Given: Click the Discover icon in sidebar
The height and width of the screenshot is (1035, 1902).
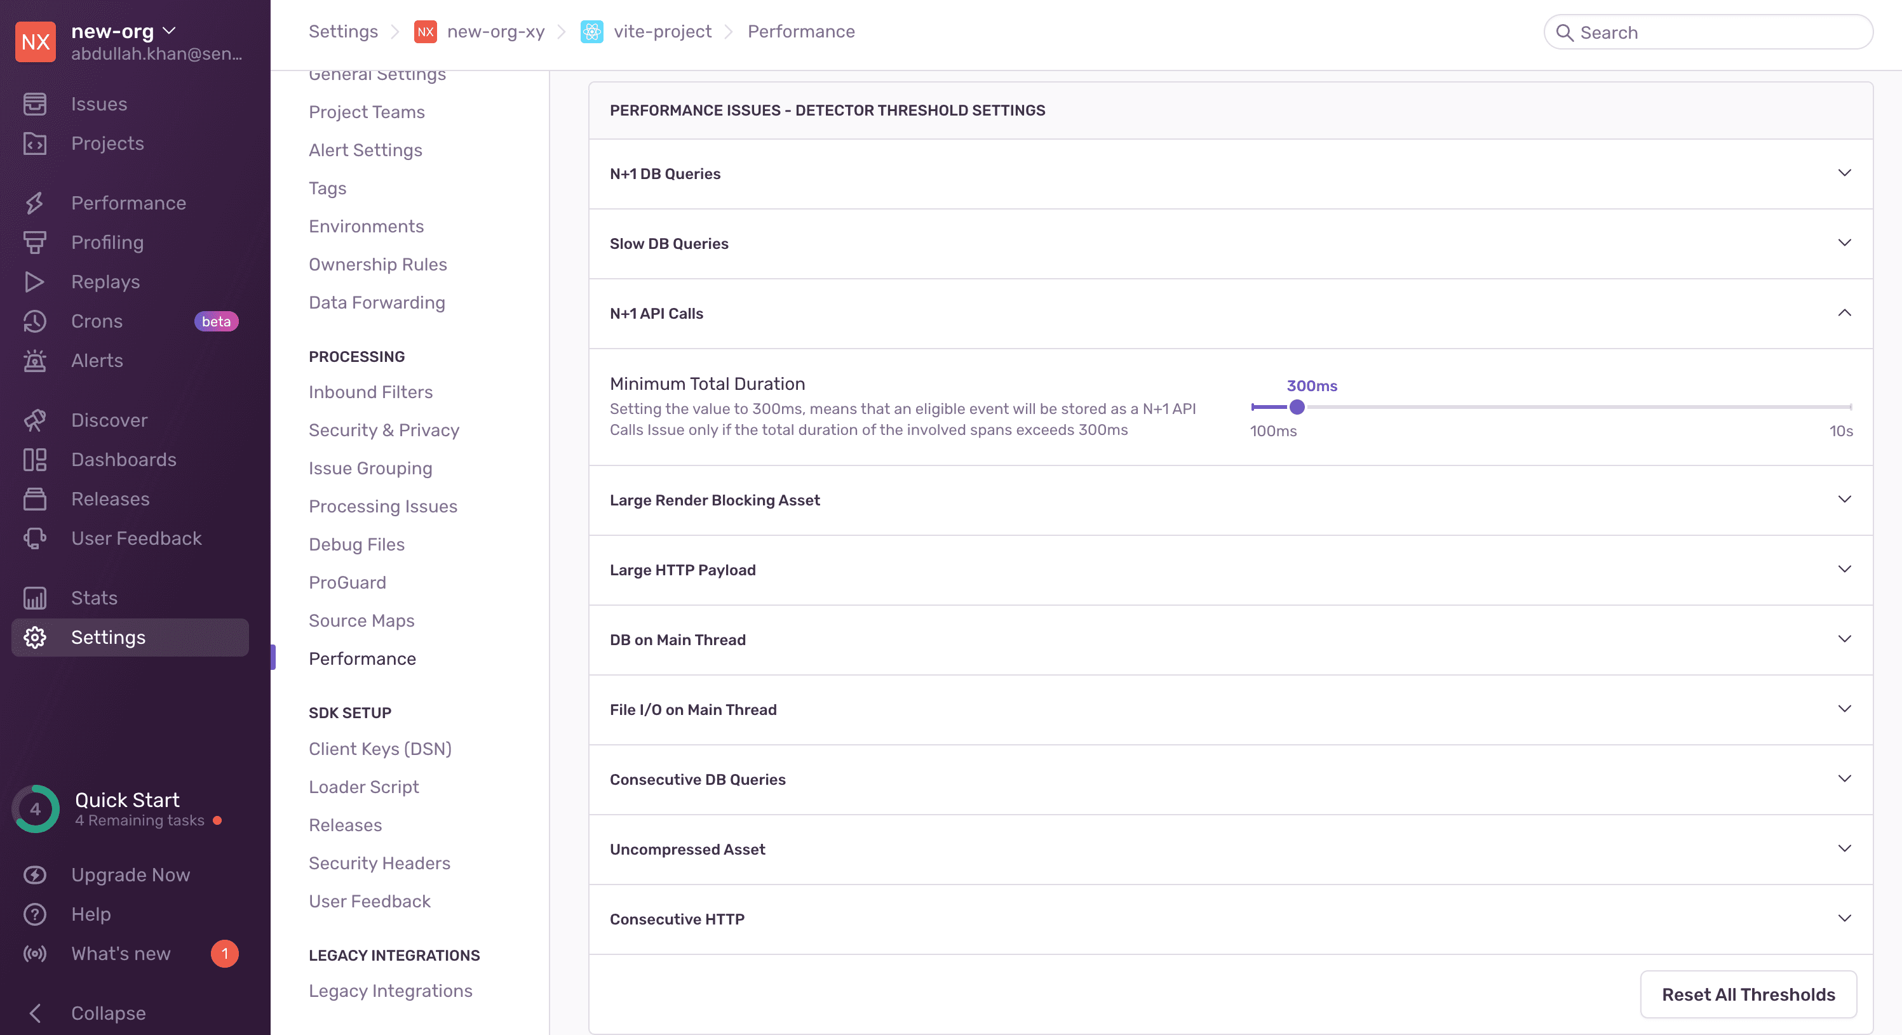Looking at the screenshot, I should [34, 419].
